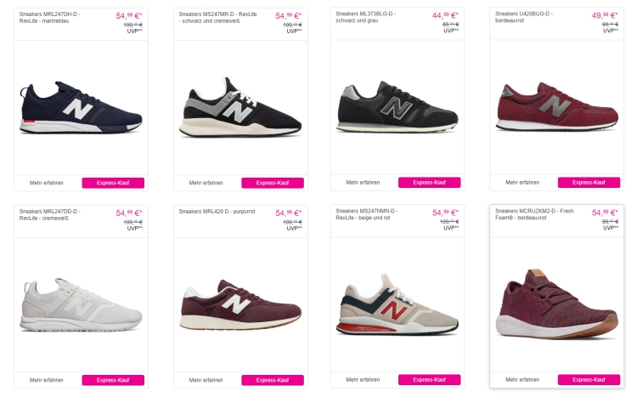This screenshot has height=403, width=637.
Task: Click Express-Kauf under the ML373BLG-D sneaker
Action: coord(430,183)
